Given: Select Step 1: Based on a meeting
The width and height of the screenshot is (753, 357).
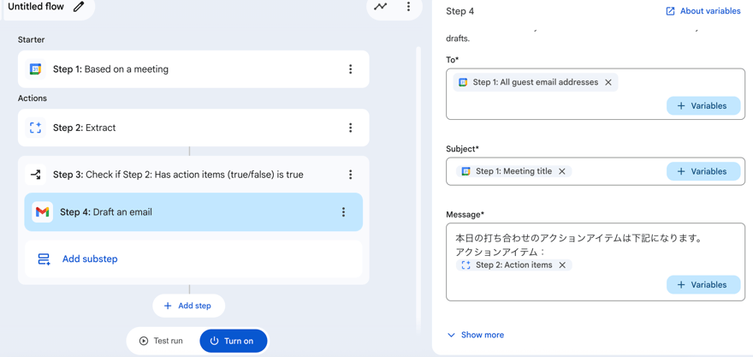Looking at the screenshot, I should coord(171,69).
